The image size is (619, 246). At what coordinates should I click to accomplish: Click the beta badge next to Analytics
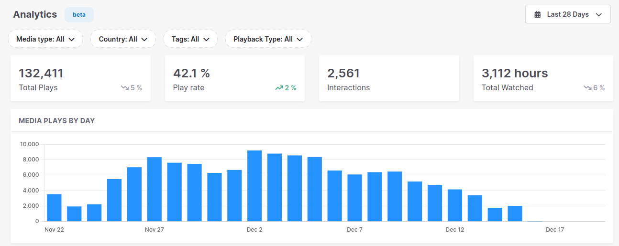pyautogui.click(x=79, y=14)
